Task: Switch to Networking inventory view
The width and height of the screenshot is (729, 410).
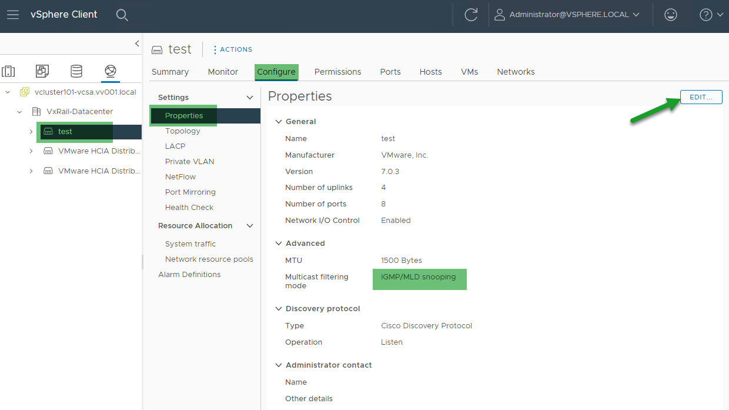Action: pyautogui.click(x=110, y=71)
